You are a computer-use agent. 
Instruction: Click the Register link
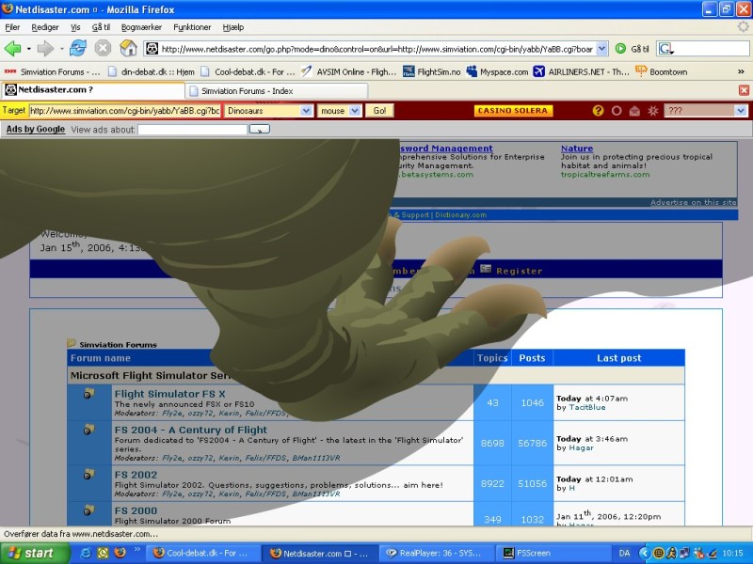(520, 271)
